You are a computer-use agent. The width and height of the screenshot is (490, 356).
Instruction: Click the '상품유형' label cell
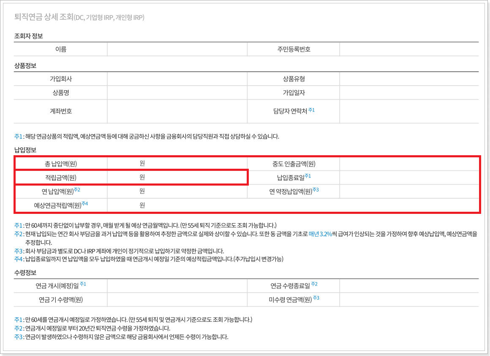(x=294, y=79)
